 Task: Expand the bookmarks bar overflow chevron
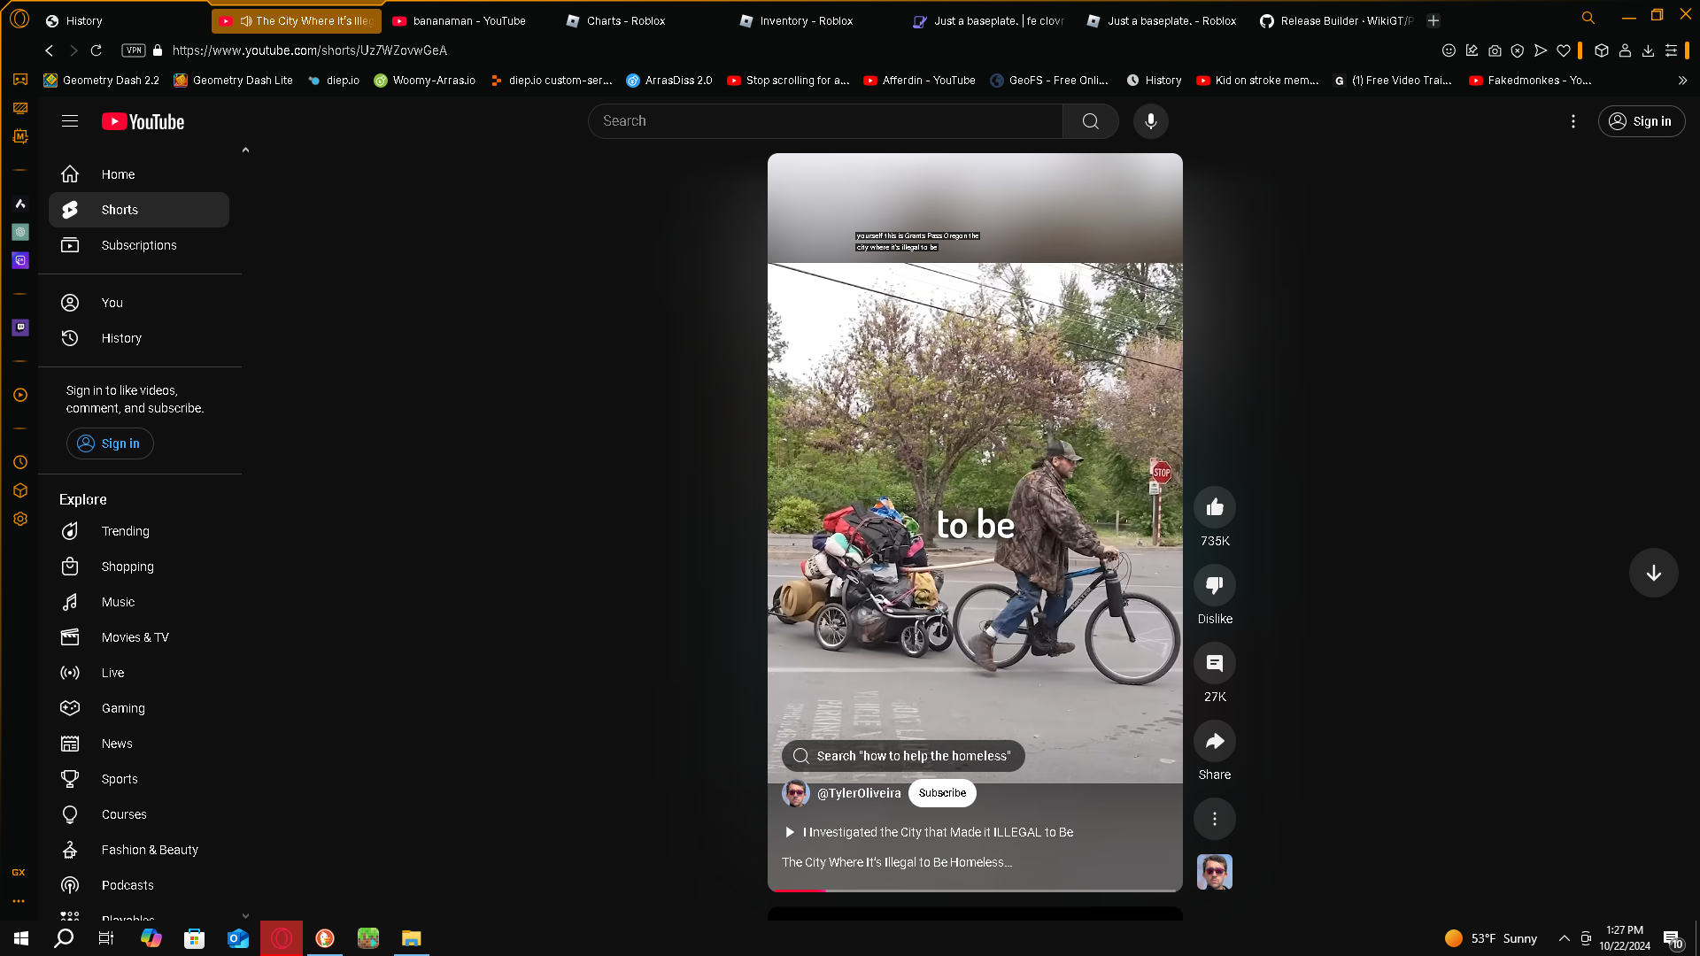(x=1682, y=81)
